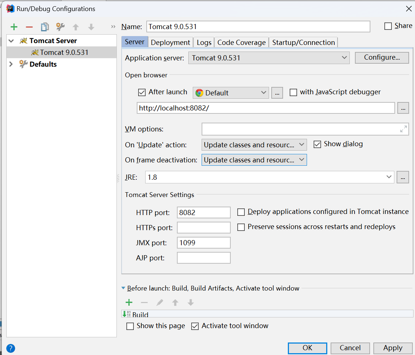The image size is (415, 355).
Task: Toggle the Share checkbox
Action: click(x=388, y=26)
